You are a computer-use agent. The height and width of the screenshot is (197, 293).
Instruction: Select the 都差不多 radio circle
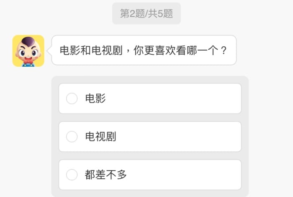pos(72,174)
